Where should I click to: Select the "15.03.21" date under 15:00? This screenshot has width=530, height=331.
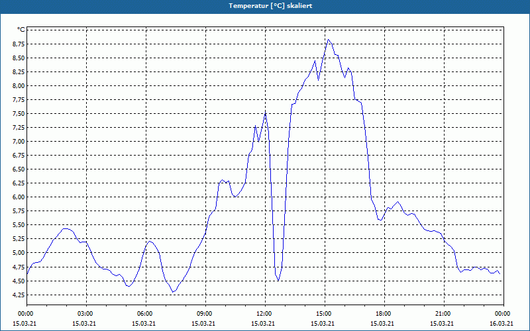tap(323, 323)
